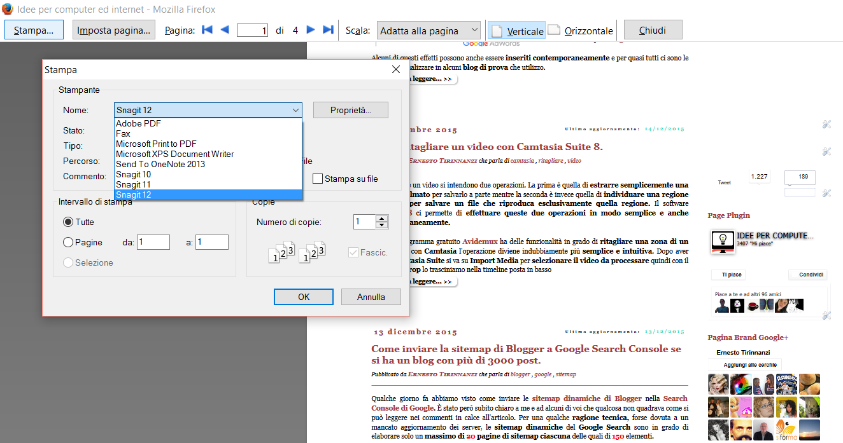Click the Condividi button in sidebar

pyautogui.click(x=807, y=275)
